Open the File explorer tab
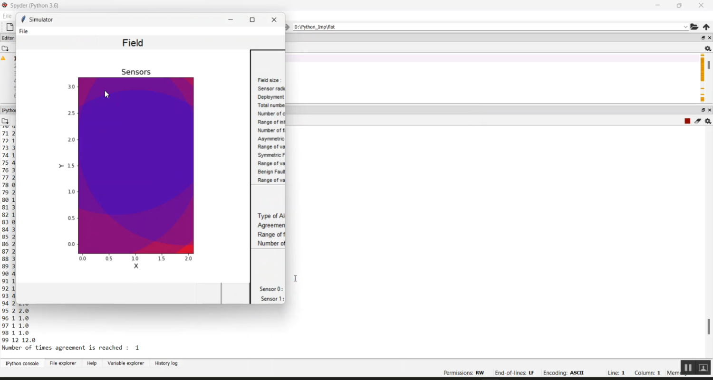713x380 pixels. click(63, 363)
